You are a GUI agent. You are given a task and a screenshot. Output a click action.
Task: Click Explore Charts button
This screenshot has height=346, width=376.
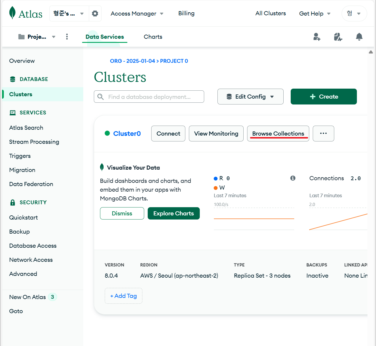pos(174,213)
